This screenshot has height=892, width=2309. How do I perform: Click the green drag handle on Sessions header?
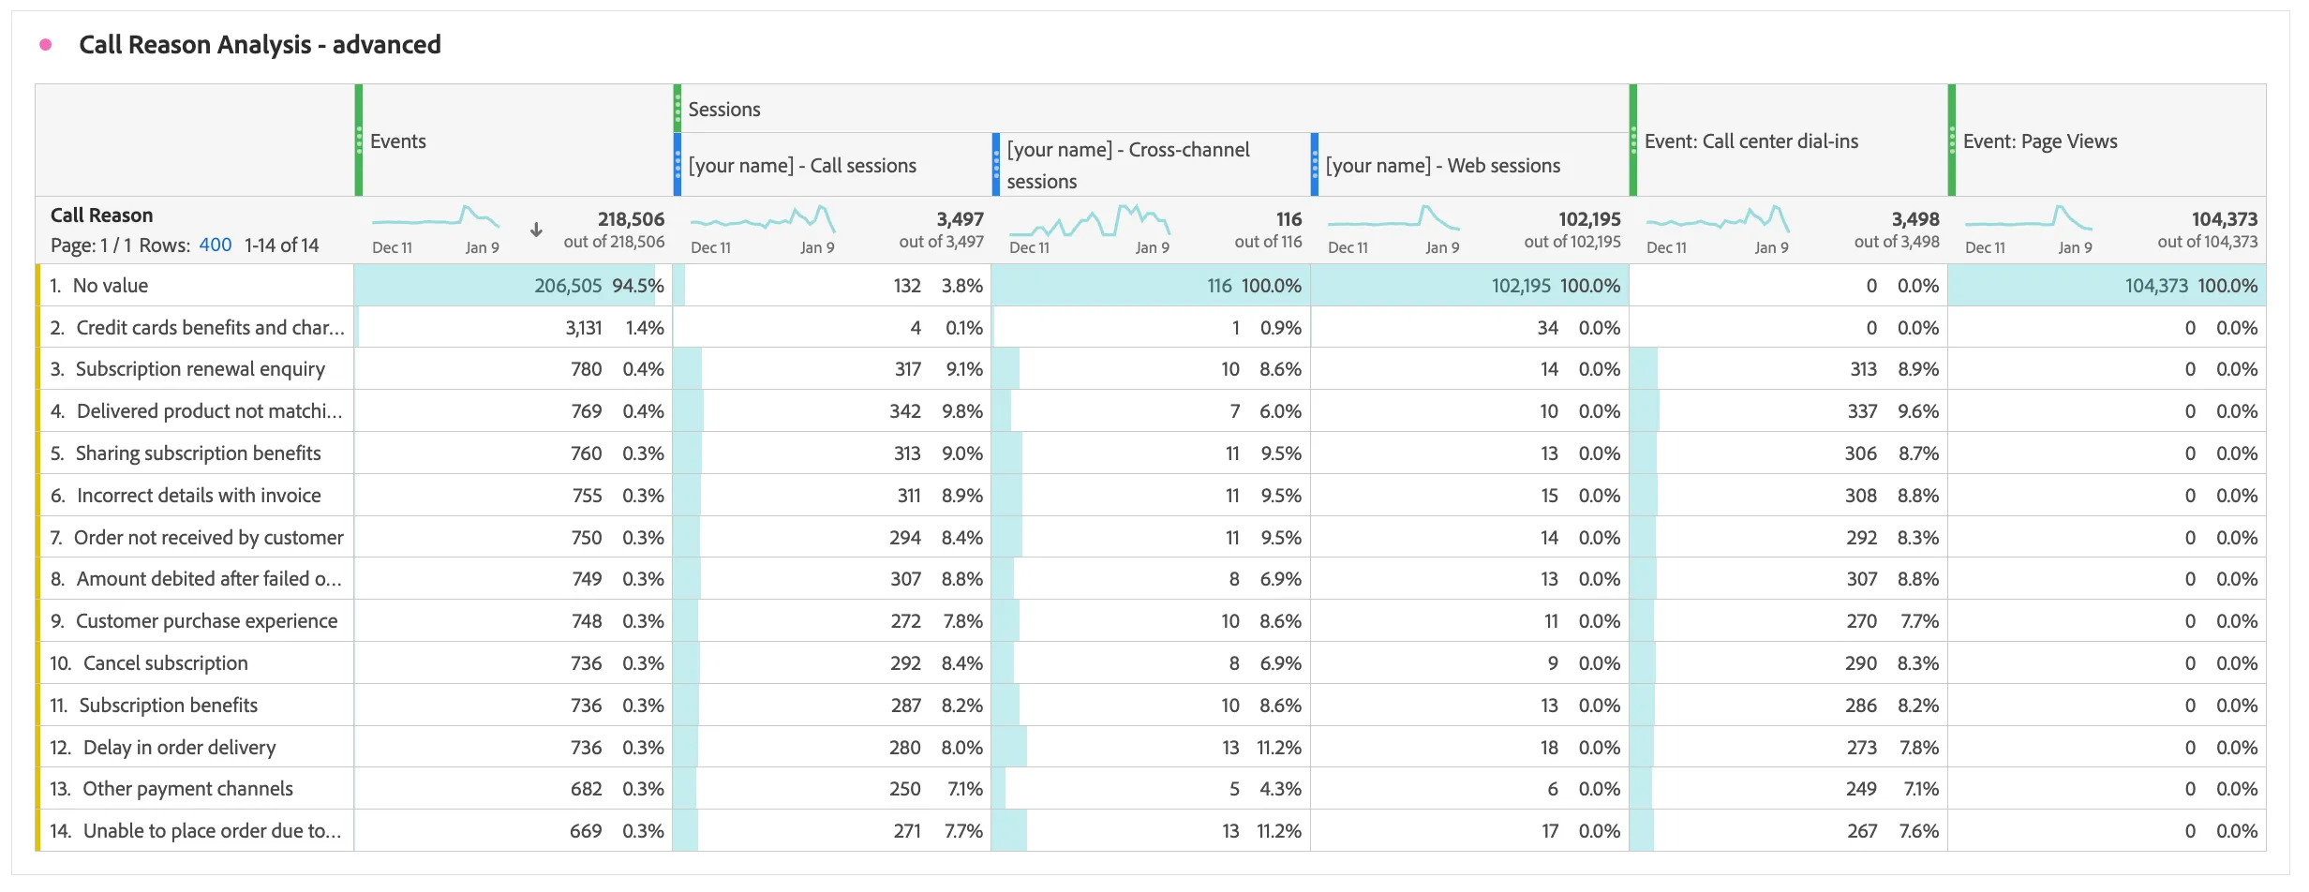[x=678, y=109]
